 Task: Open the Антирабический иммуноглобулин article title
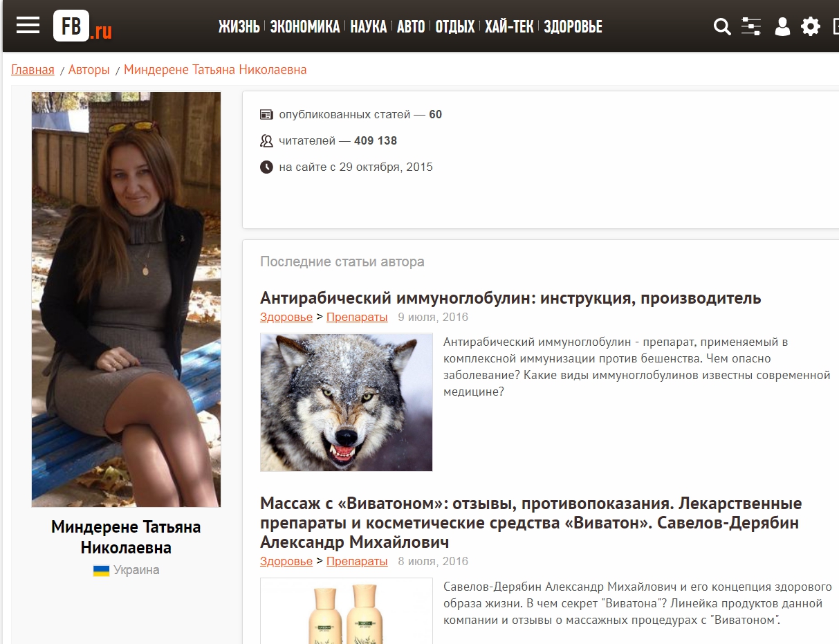click(510, 298)
